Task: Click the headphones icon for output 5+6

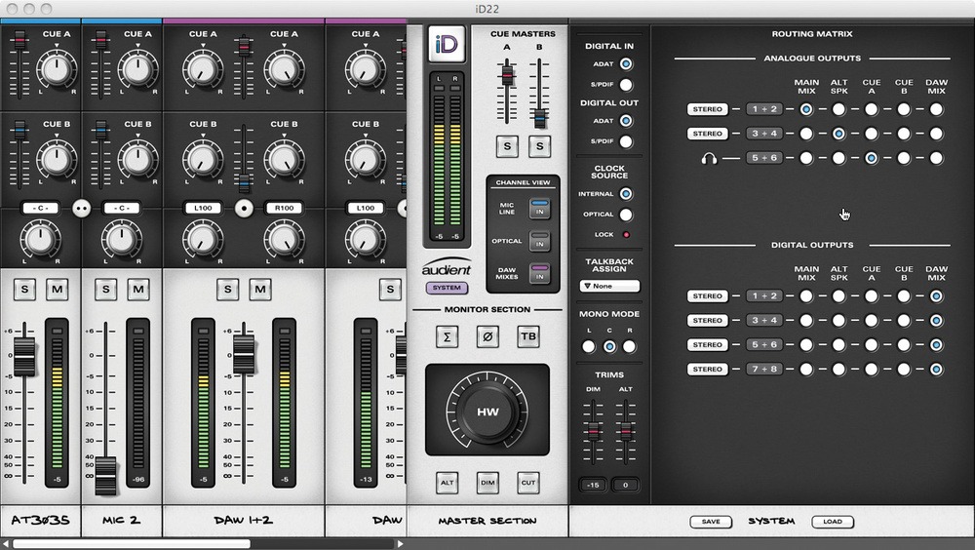Action: 709,158
